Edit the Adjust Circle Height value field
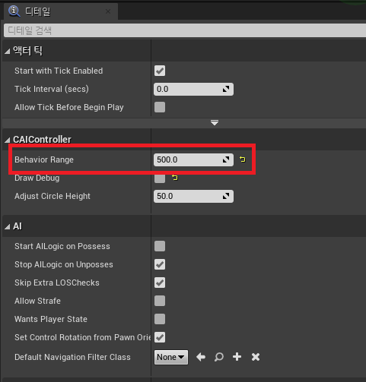The height and width of the screenshot is (382, 366). click(193, 196)
